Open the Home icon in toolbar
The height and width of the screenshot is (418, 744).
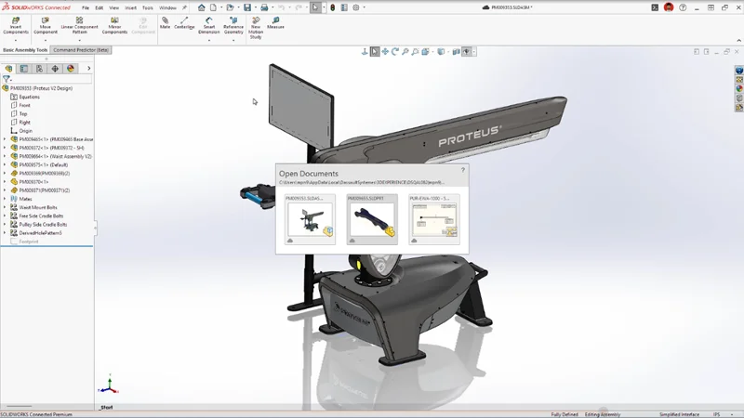click(202, 7)
